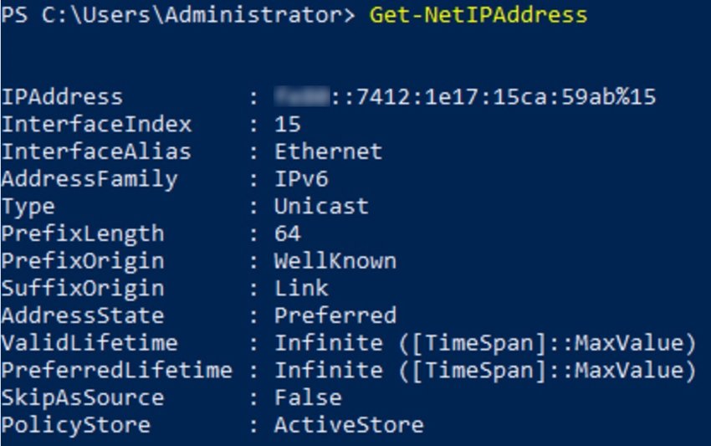The height and width of the screenshot is (446, 711).
Task: Click the InterfaceIndex value 15
Action: click(288, 125)
